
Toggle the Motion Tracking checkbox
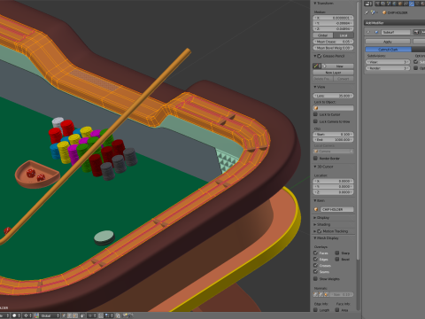[x=320, y=231]
